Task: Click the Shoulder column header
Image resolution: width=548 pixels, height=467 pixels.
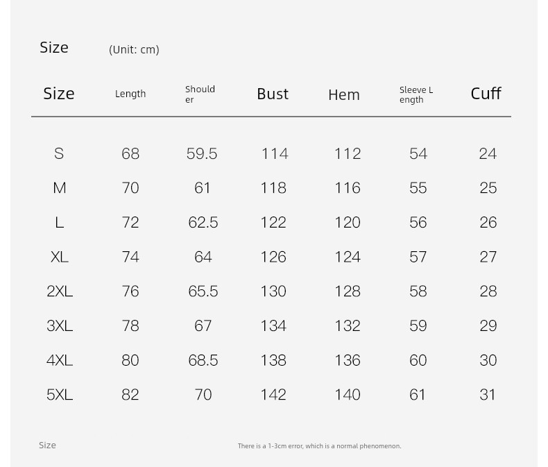Action: pyautogui.click(x=200, y=94)
